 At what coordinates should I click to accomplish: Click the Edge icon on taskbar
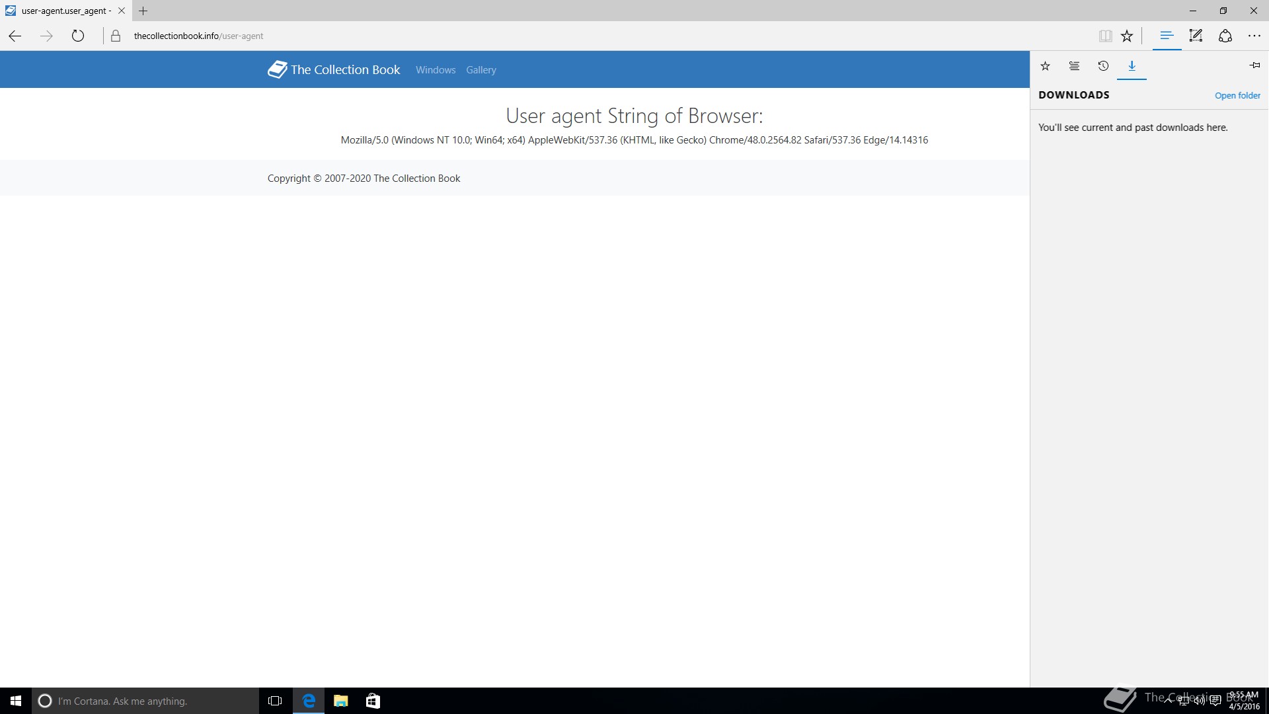coord(309,701)
